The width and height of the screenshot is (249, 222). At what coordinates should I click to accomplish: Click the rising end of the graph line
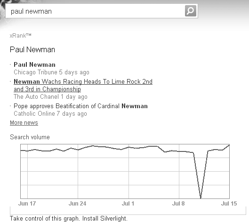[x=228, y=145]
